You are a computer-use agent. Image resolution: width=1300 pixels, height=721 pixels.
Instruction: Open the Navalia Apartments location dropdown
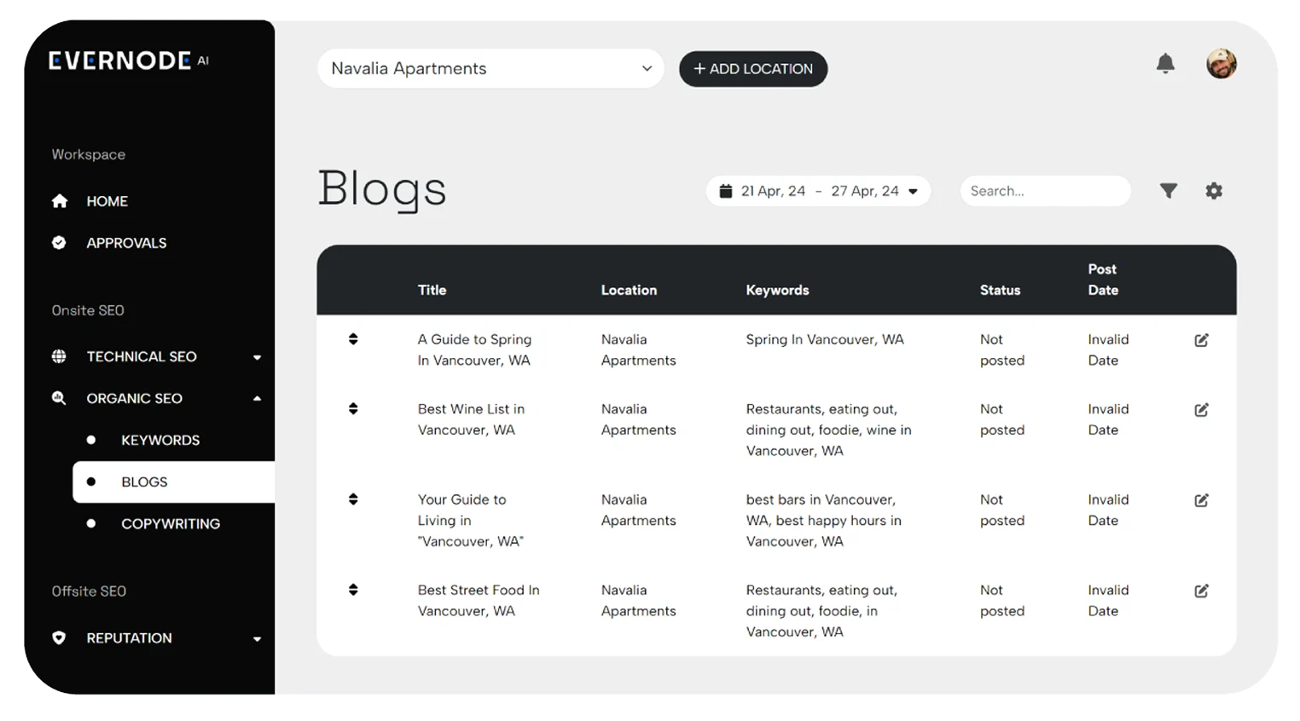pos(490,68)
